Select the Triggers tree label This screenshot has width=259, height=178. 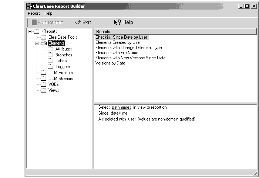[63, 67]
